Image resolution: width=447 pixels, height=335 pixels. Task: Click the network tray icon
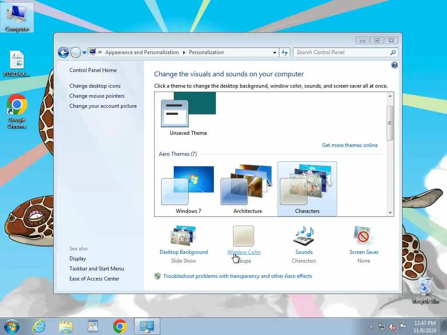[x=382, y=327]
